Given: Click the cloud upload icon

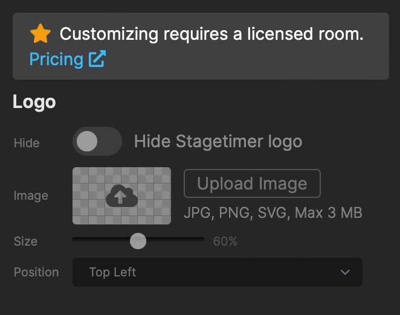Looking at the screenshot, I should point(121,196).
